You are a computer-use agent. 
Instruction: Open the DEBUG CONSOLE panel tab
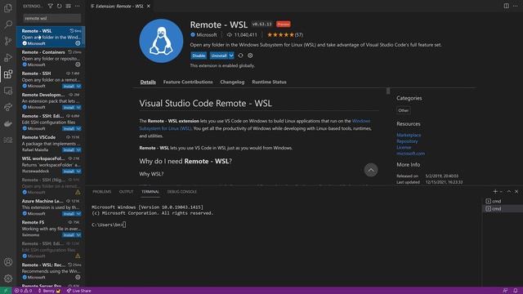click(x=181, y=192)
